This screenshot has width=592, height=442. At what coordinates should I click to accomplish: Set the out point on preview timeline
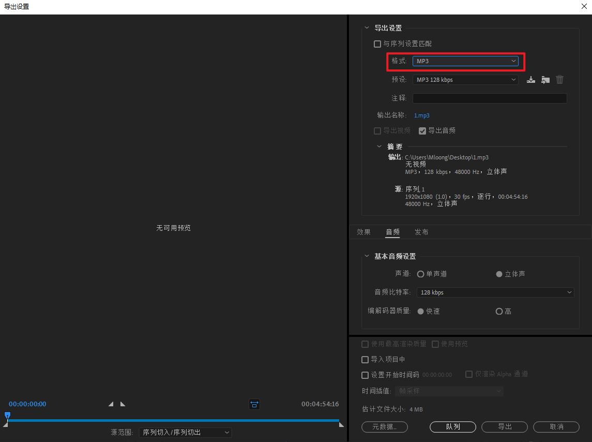(x=123, y=404)
